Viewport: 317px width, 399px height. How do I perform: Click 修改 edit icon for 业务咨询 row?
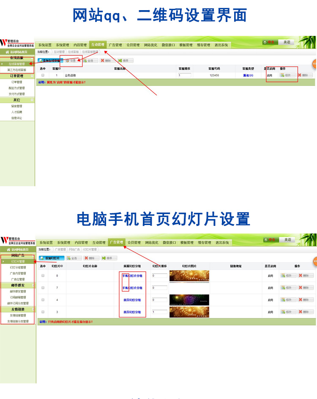click(x=282, y=75)
